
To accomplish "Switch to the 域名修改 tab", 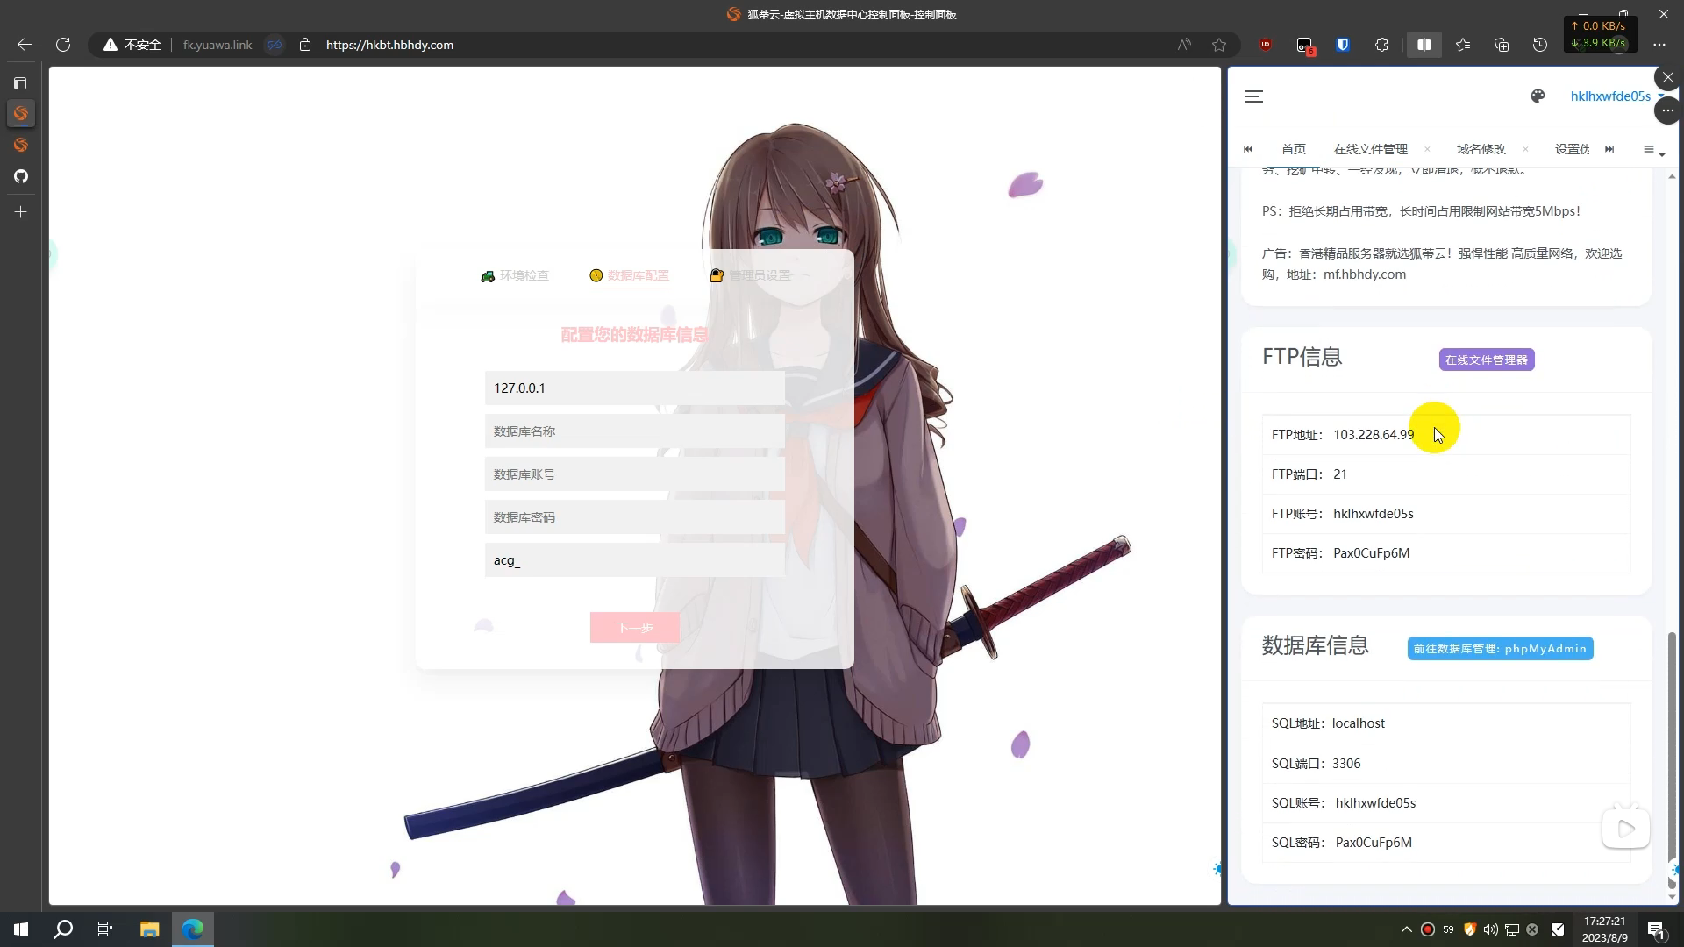I will [x=1481, y=149].
